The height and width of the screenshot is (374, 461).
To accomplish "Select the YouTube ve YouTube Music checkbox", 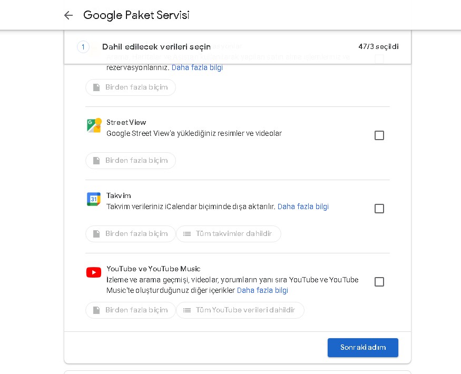I will (x=379, y=282).
